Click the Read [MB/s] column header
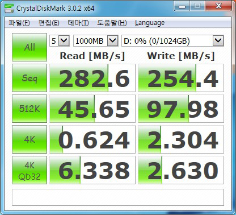Image resolution: width=236 pixels, height=215 pixels. click(92, 56)
